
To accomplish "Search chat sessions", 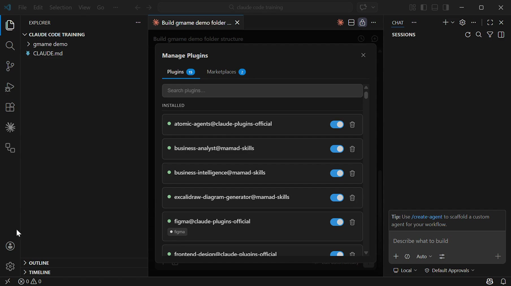I will point(479,34).
